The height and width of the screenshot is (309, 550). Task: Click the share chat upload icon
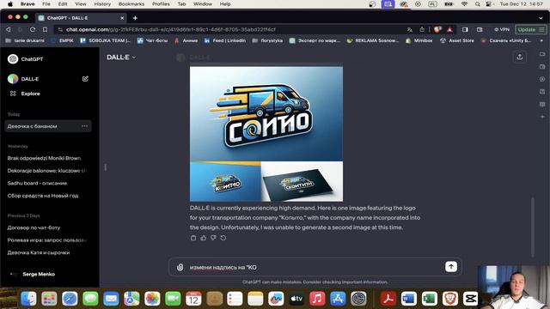point(519,57)
